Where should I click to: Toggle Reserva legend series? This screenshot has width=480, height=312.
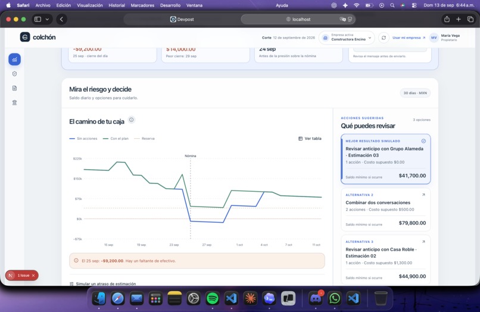click(144, 138)
